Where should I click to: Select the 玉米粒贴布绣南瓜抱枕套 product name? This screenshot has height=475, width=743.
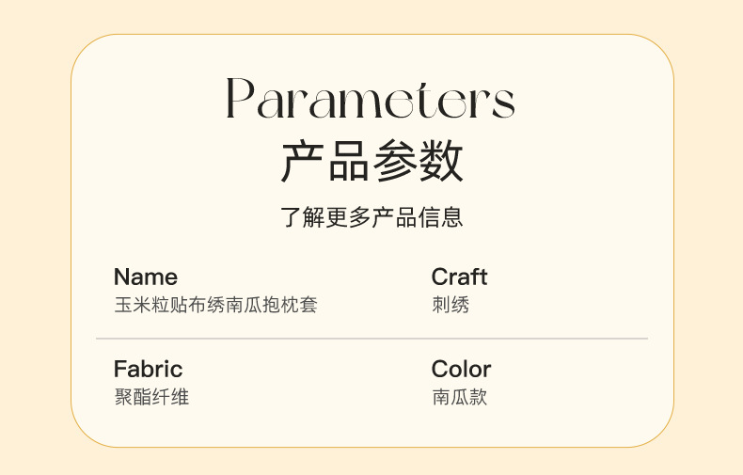tap(215, 305)
